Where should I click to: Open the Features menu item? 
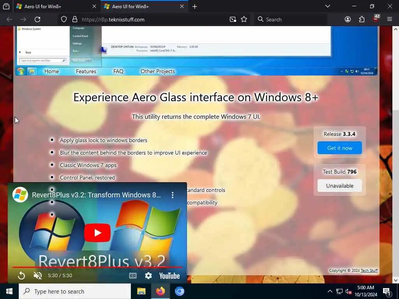tap(86, 72)
